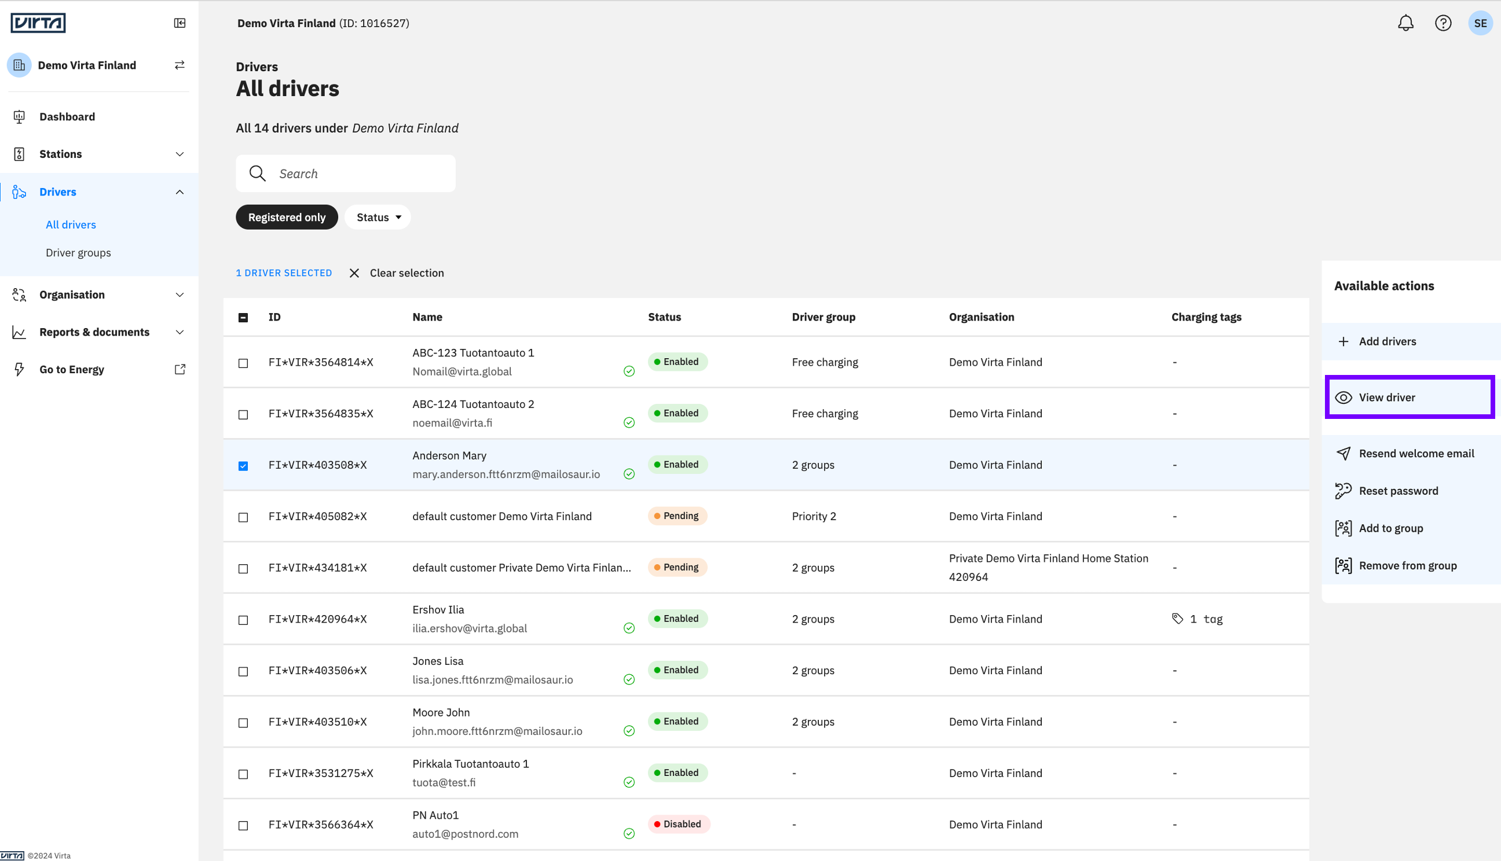Uncheck the Anderson Mary row checkbox
The height and width of the screenshot is (861, 1501).
point(243,466)
